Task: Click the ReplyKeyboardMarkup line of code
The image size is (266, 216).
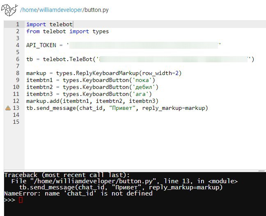Action: (104, 73)
